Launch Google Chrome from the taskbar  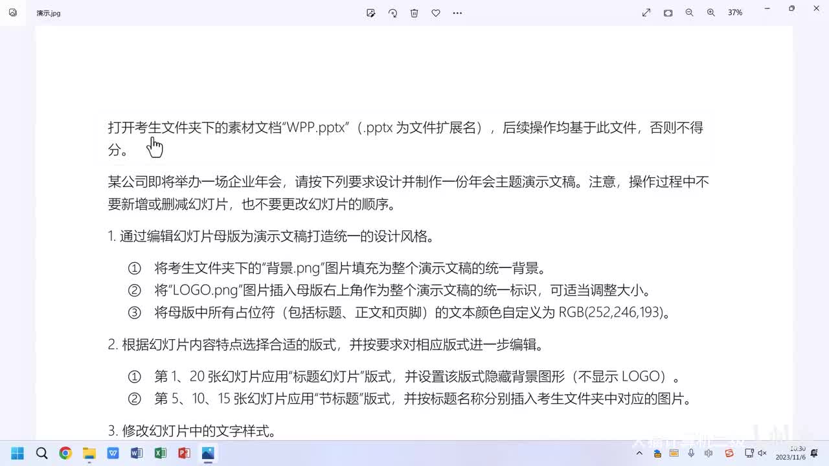coord(65,453)
